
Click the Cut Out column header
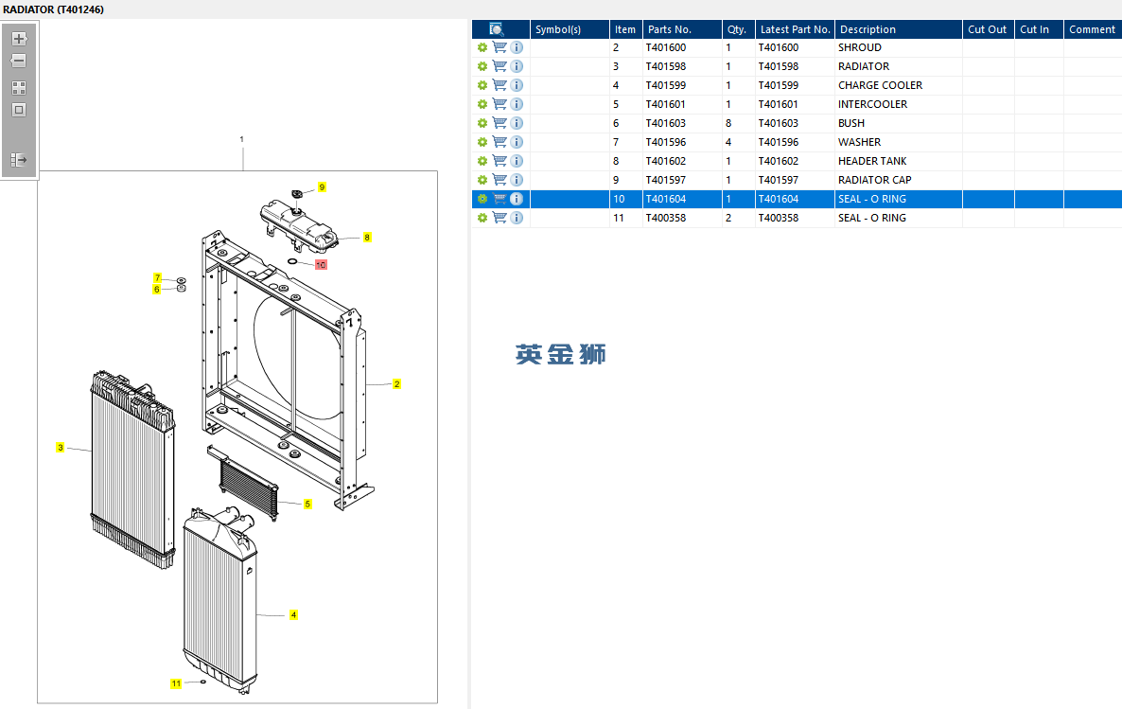(989, 29)
